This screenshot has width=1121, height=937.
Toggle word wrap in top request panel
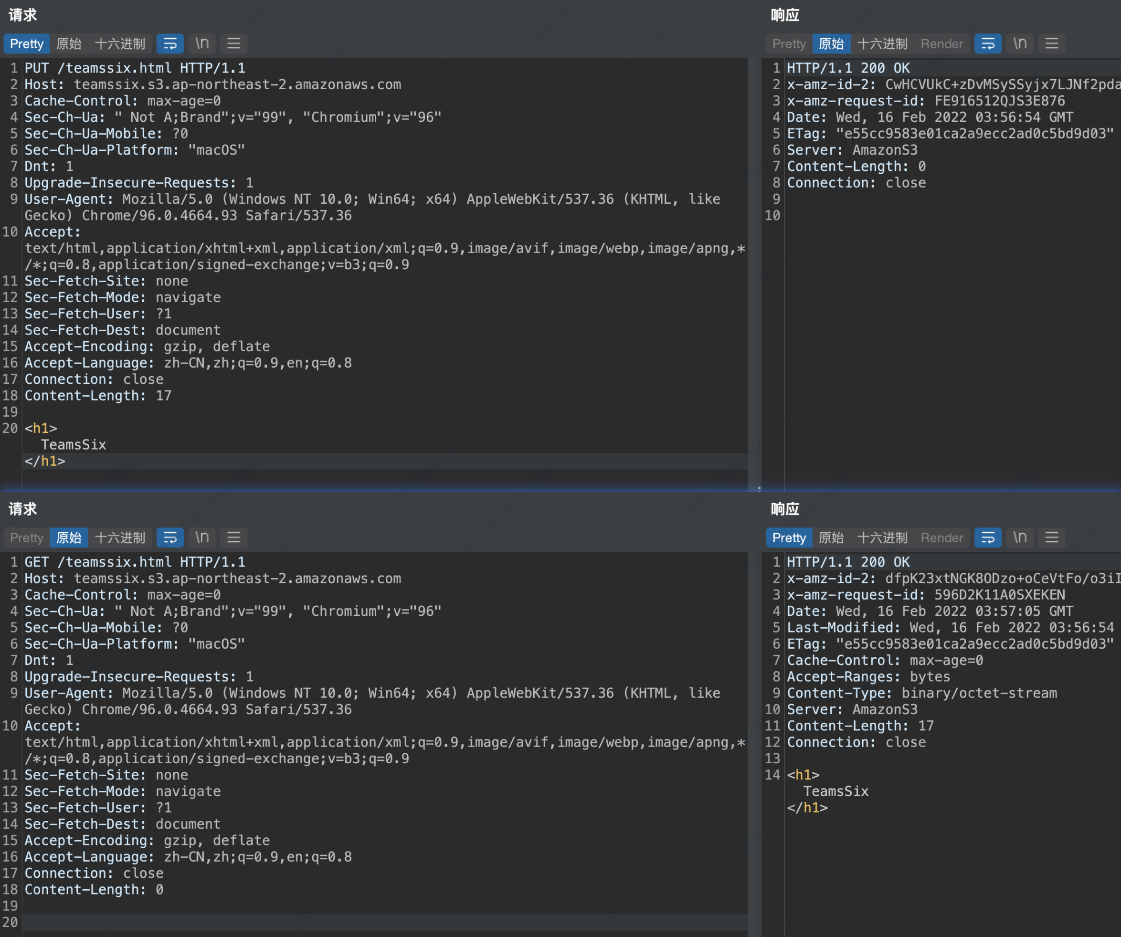(x=170, y=44)
